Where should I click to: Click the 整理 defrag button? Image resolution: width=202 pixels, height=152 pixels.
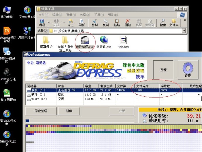pyautogui.click(x=163, y=70)
